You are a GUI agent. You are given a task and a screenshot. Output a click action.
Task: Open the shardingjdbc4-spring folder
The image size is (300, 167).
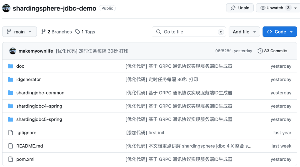[x=39, y=106]
